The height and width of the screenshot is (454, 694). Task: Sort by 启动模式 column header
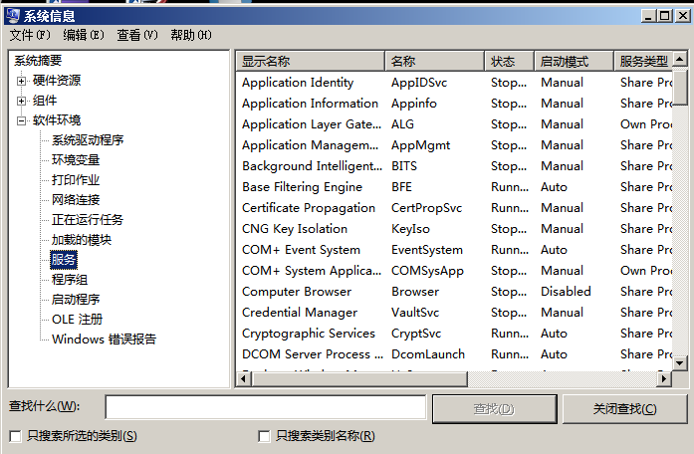tap(575, 61)
